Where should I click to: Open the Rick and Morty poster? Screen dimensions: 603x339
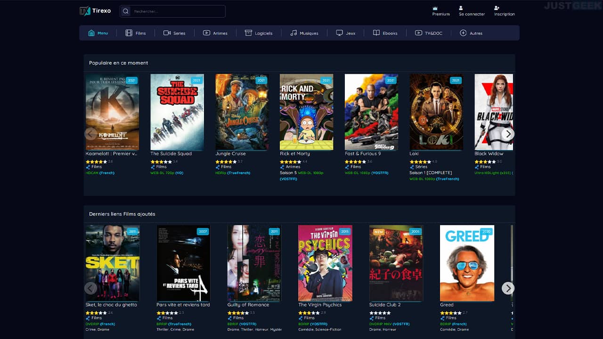(307, 112)
